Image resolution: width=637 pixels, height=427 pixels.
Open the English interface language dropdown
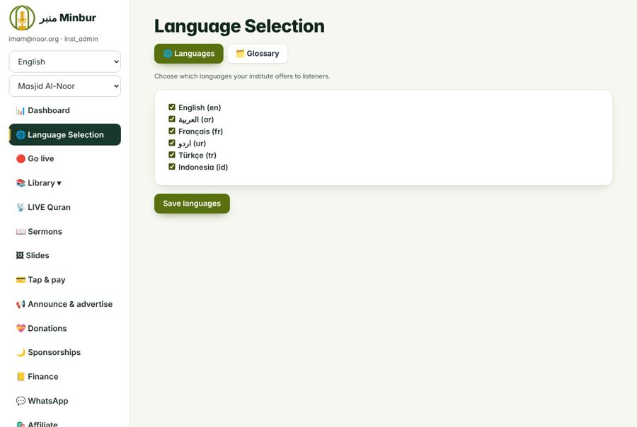[x=65, y=62]
